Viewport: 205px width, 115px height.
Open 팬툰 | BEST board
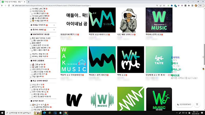36,43
